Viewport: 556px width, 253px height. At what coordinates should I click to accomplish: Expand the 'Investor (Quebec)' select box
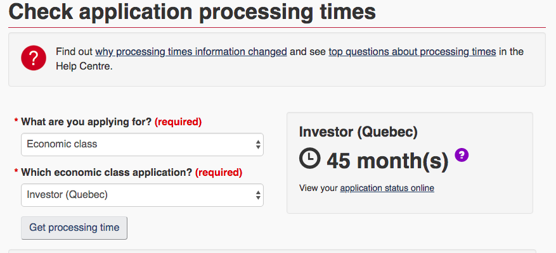[x=136, y=195]
